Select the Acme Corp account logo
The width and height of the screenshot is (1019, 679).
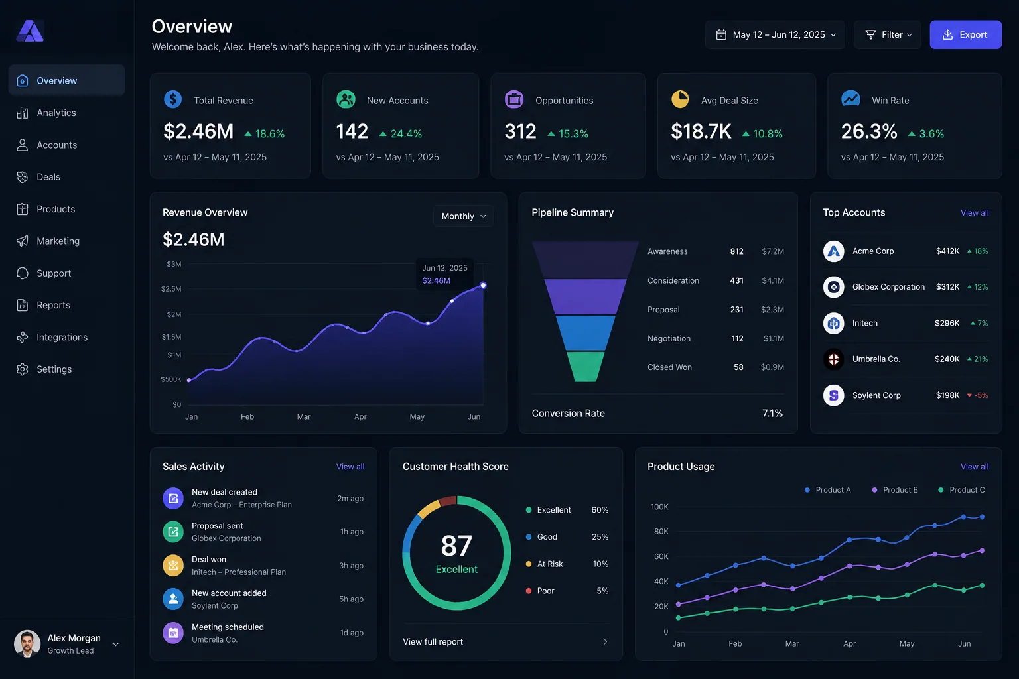coord(833,251)
